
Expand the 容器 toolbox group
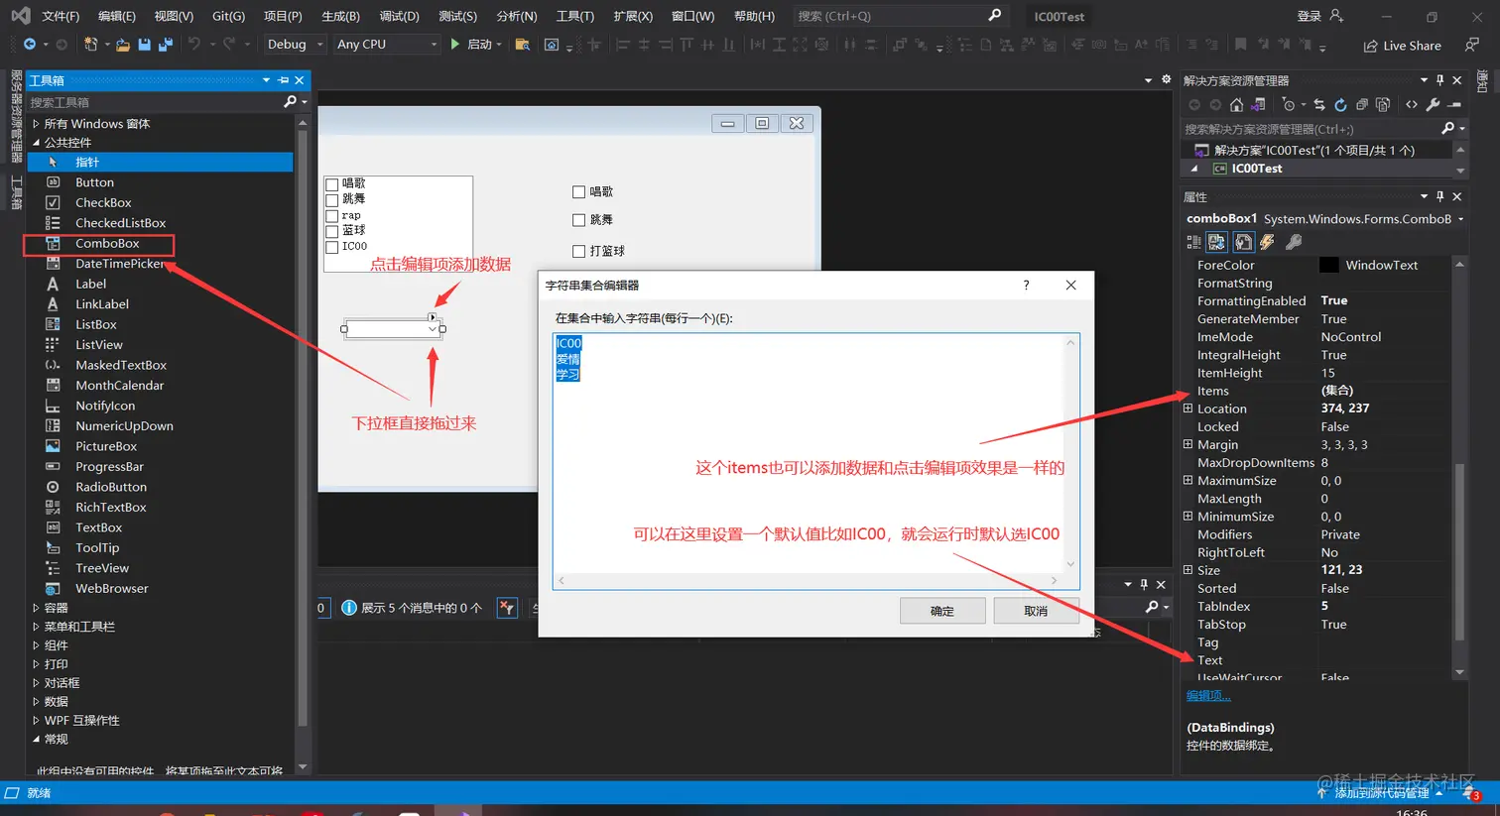[x=36, y=608]
